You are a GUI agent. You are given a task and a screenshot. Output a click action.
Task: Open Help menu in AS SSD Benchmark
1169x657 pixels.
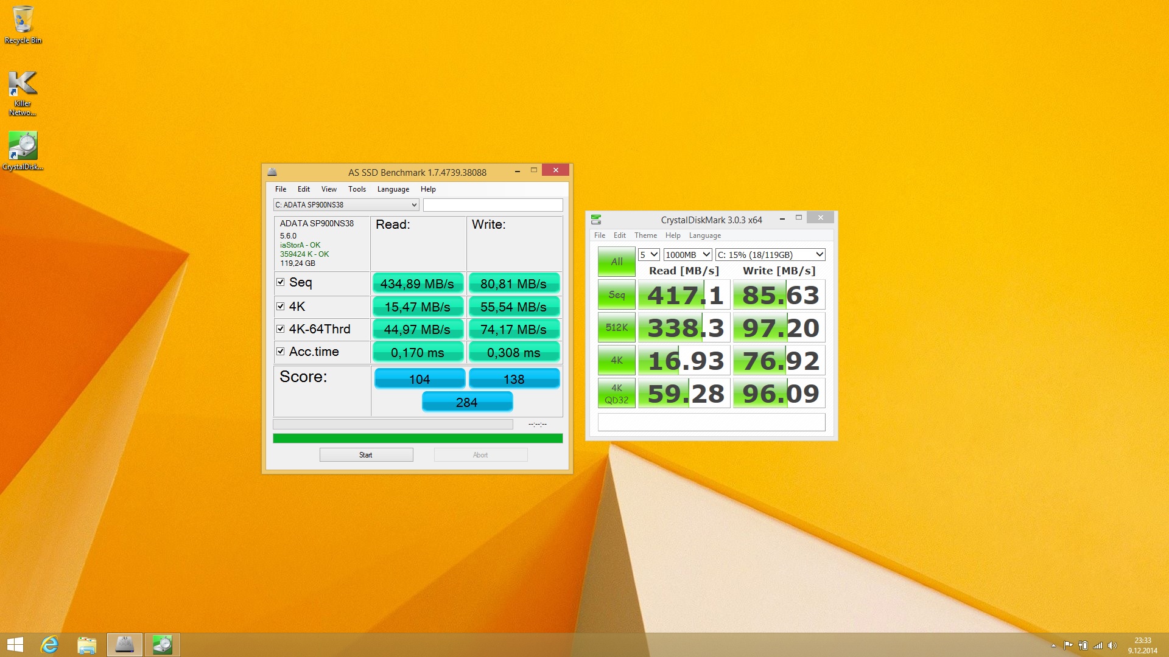[x=428, y=189]
